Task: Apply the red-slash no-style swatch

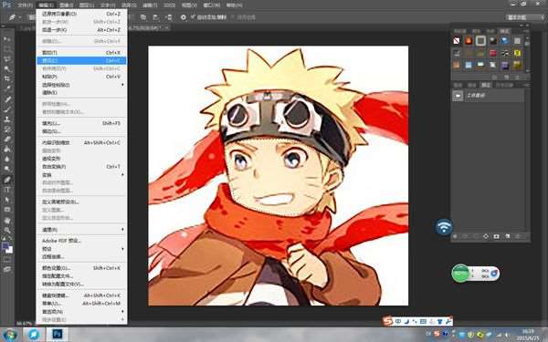Action: [x=457, y=41]
